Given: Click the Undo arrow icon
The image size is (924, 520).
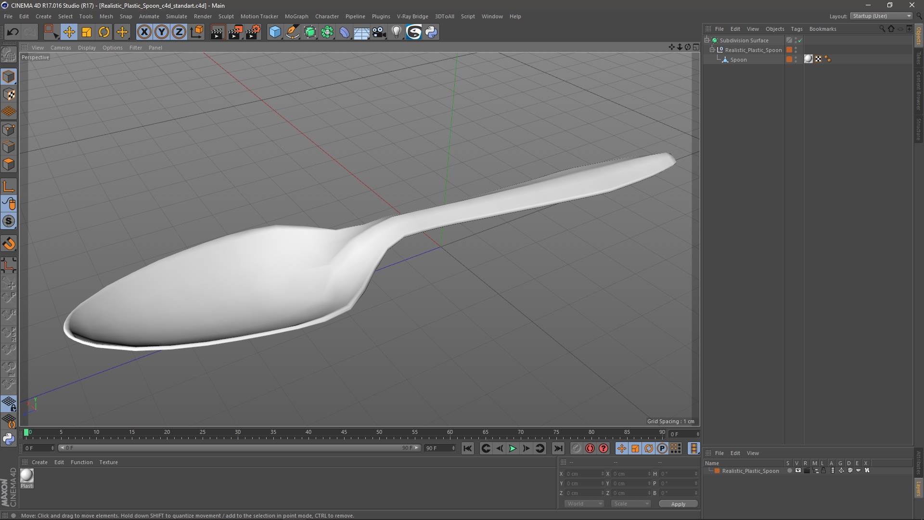Looking at the screenshot, I should point(13,32).
